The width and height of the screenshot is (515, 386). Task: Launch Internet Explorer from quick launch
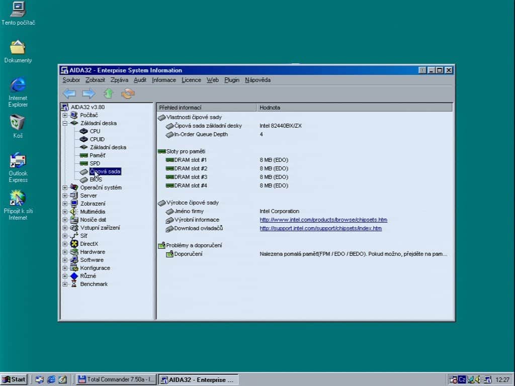(51, 379)
